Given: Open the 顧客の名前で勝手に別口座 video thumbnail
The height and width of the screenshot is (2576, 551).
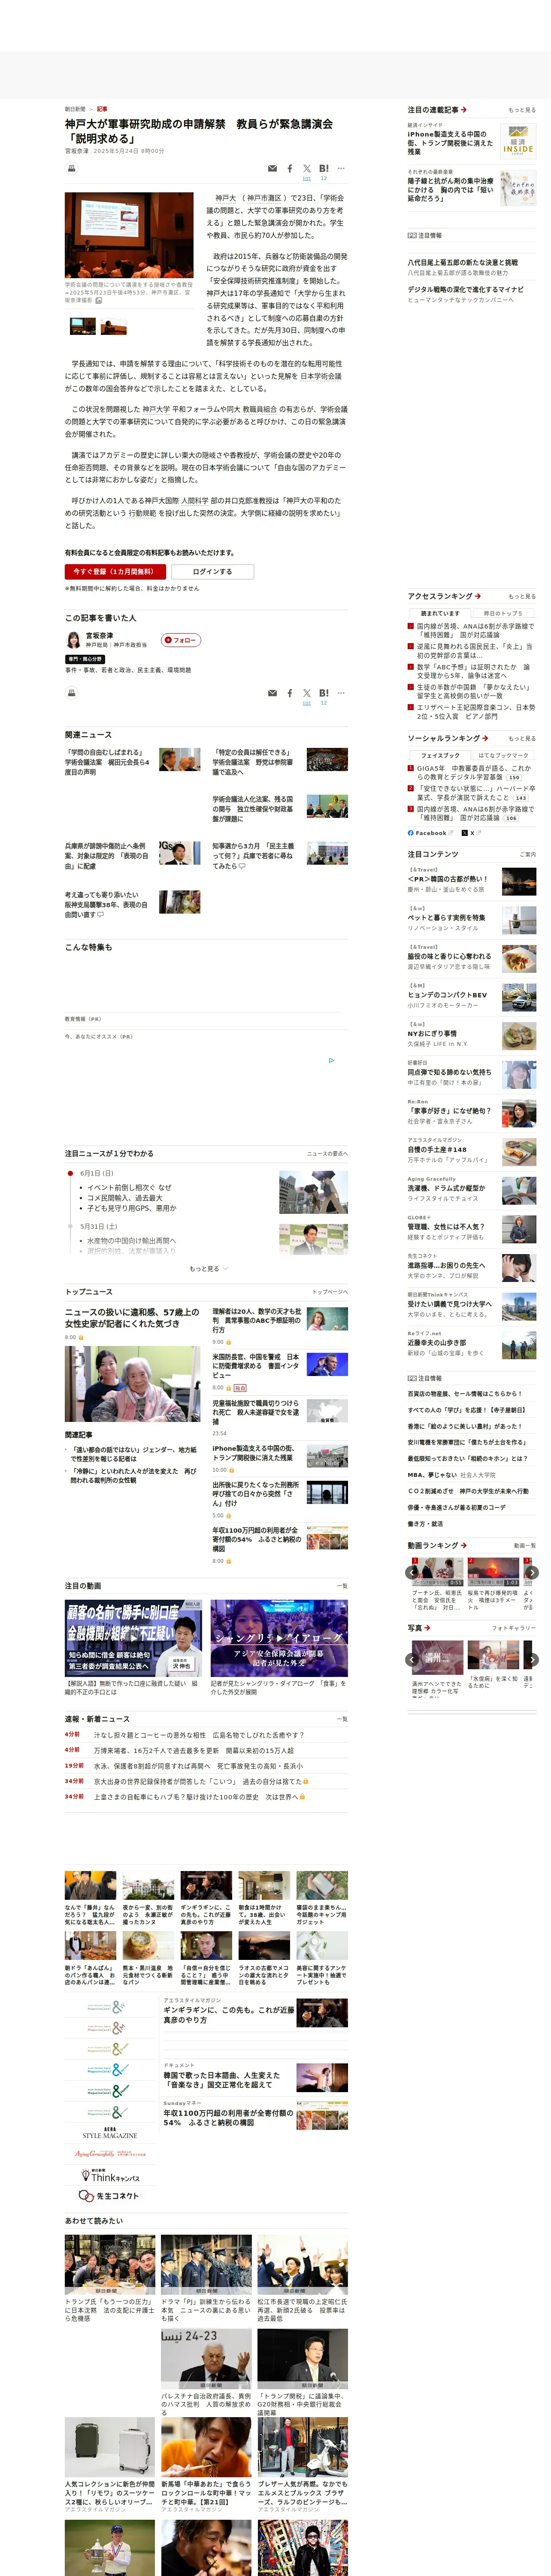Looking at the screenshot, I should click(133, 1637).
